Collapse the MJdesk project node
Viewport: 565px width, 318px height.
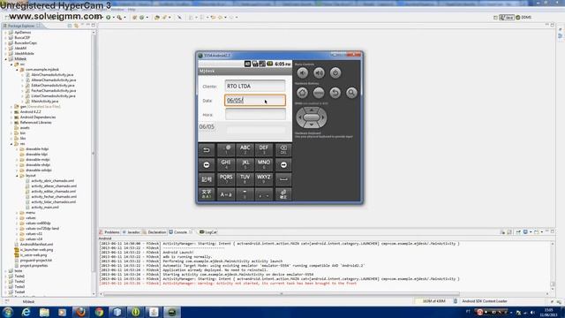point(6,59)
